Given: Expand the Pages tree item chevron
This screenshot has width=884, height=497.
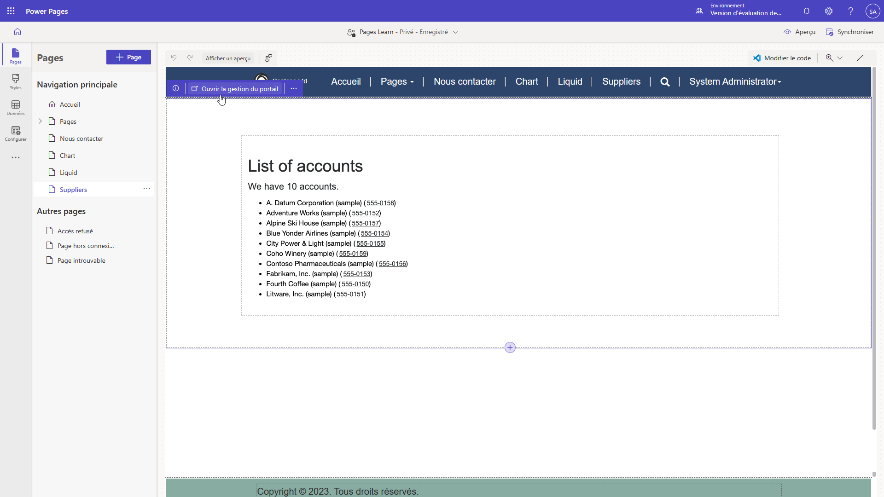Looking at the screenshot, I should (40, 121).
